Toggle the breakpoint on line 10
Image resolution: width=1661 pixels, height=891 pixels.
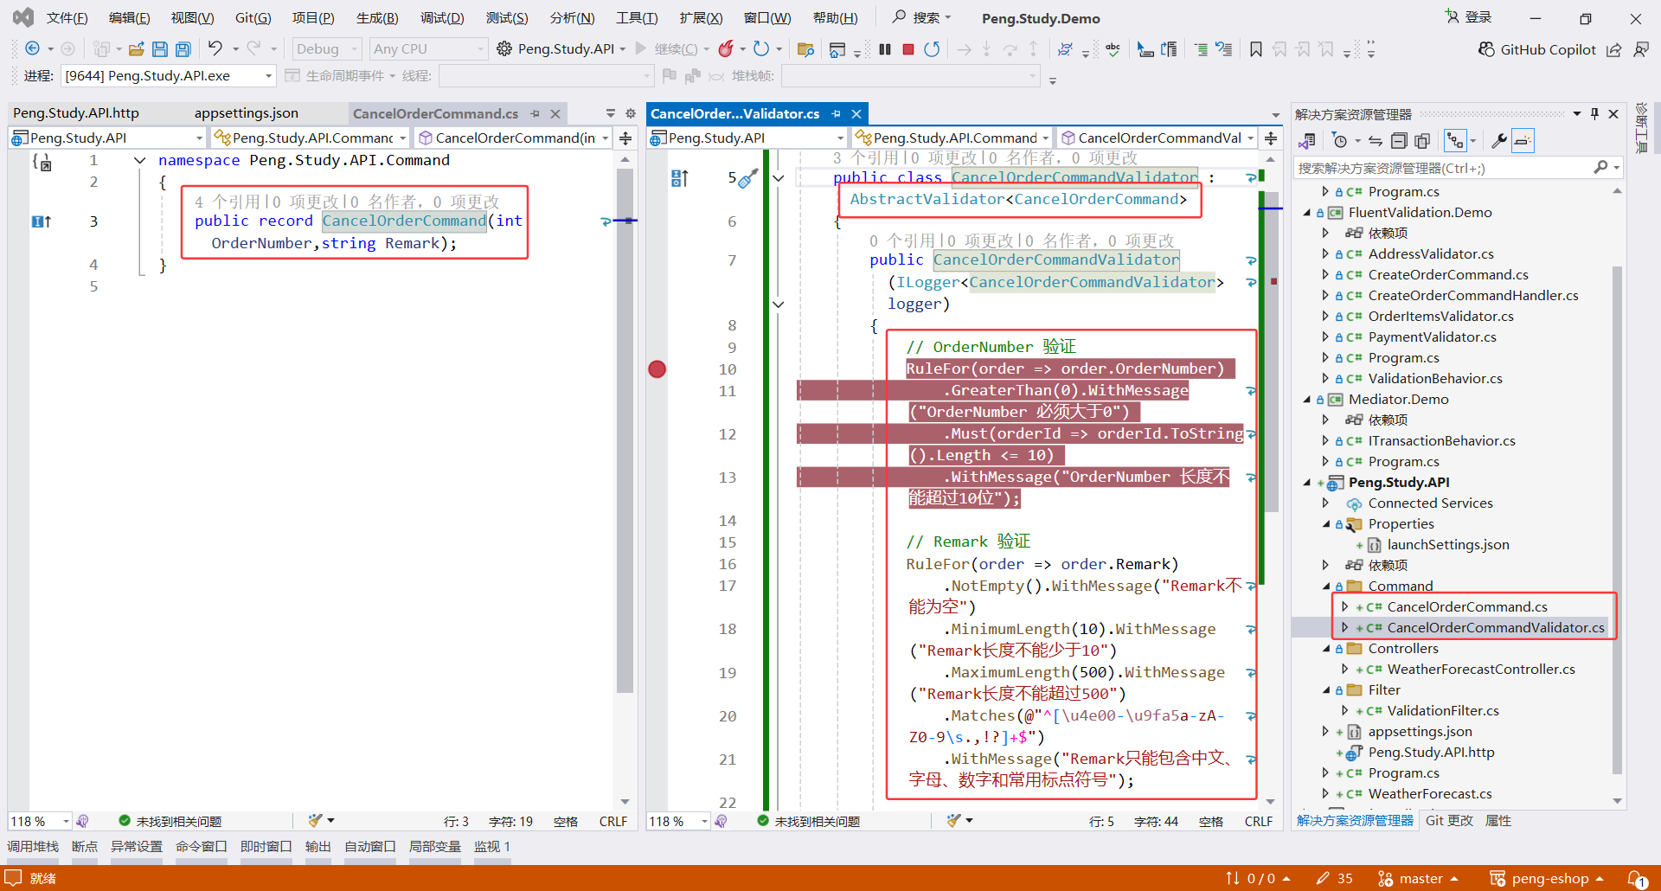pyautogui.click(x=657, y=369)
